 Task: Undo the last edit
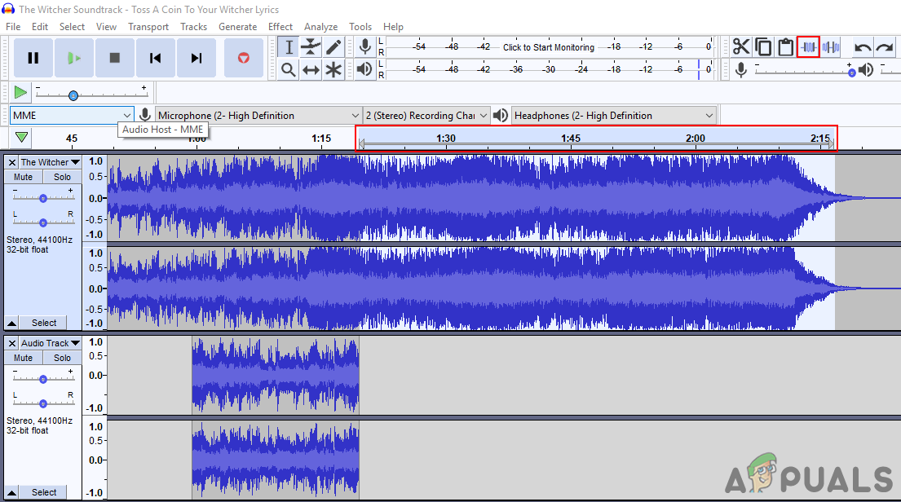(863, 46)
